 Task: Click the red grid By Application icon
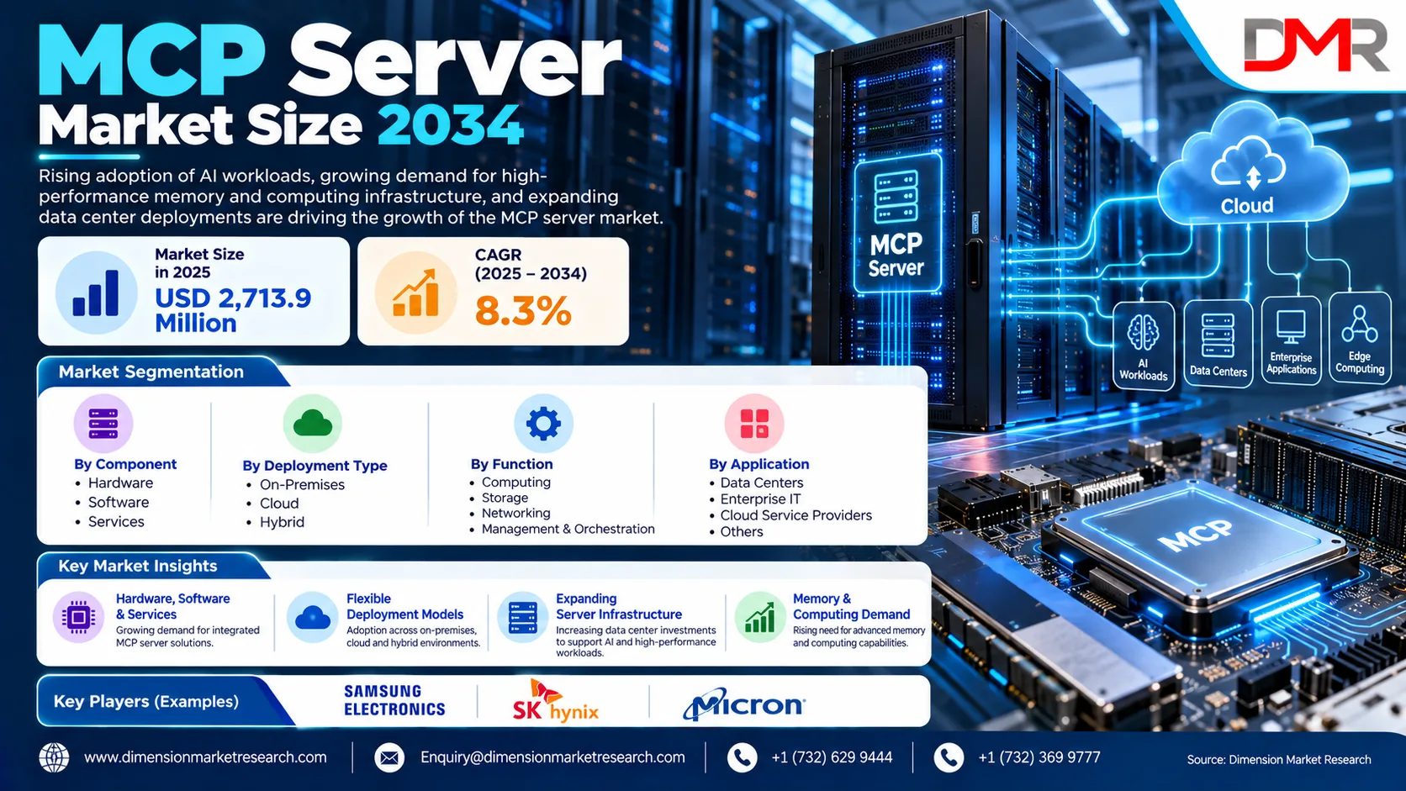[x=754, y=424]
